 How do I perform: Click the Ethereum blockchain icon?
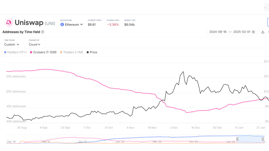pos(62,25)
